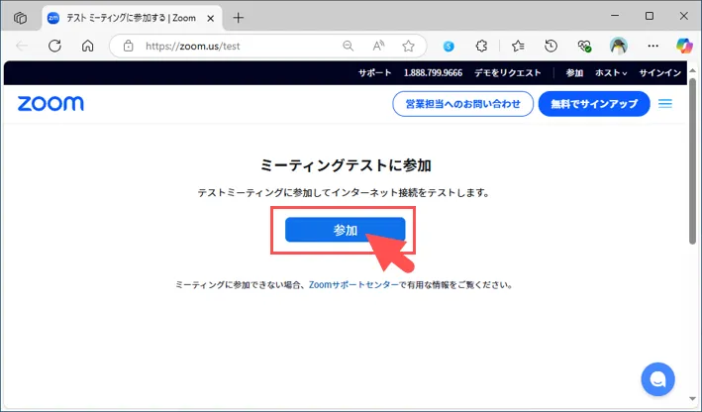Screen dimensions: 702x412
Task: Open the Favorites list icon
Action: (x=518, y=46)
